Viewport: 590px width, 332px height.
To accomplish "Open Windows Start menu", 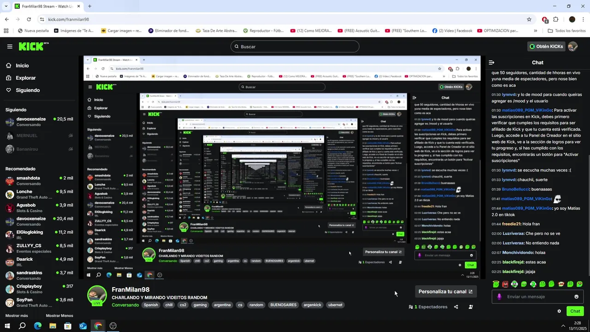I will pyautogui.click(x=7, y=326).
